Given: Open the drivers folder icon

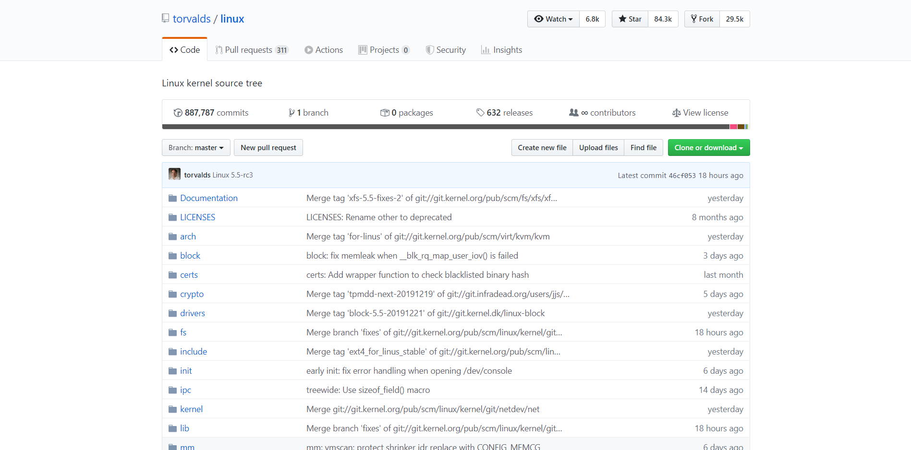Looking at the screenshot, I should coord(173,313).
